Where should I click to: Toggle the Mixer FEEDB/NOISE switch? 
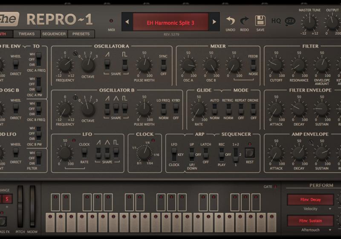253,64
